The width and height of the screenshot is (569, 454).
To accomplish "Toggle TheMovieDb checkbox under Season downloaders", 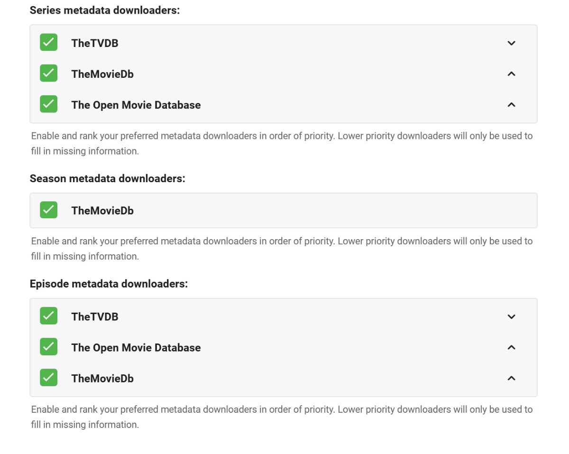I will coord(48,210).
